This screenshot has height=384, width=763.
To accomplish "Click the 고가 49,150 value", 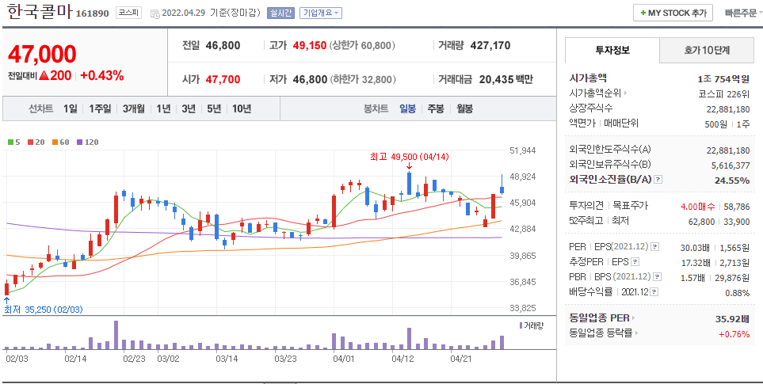I will 310,46.
